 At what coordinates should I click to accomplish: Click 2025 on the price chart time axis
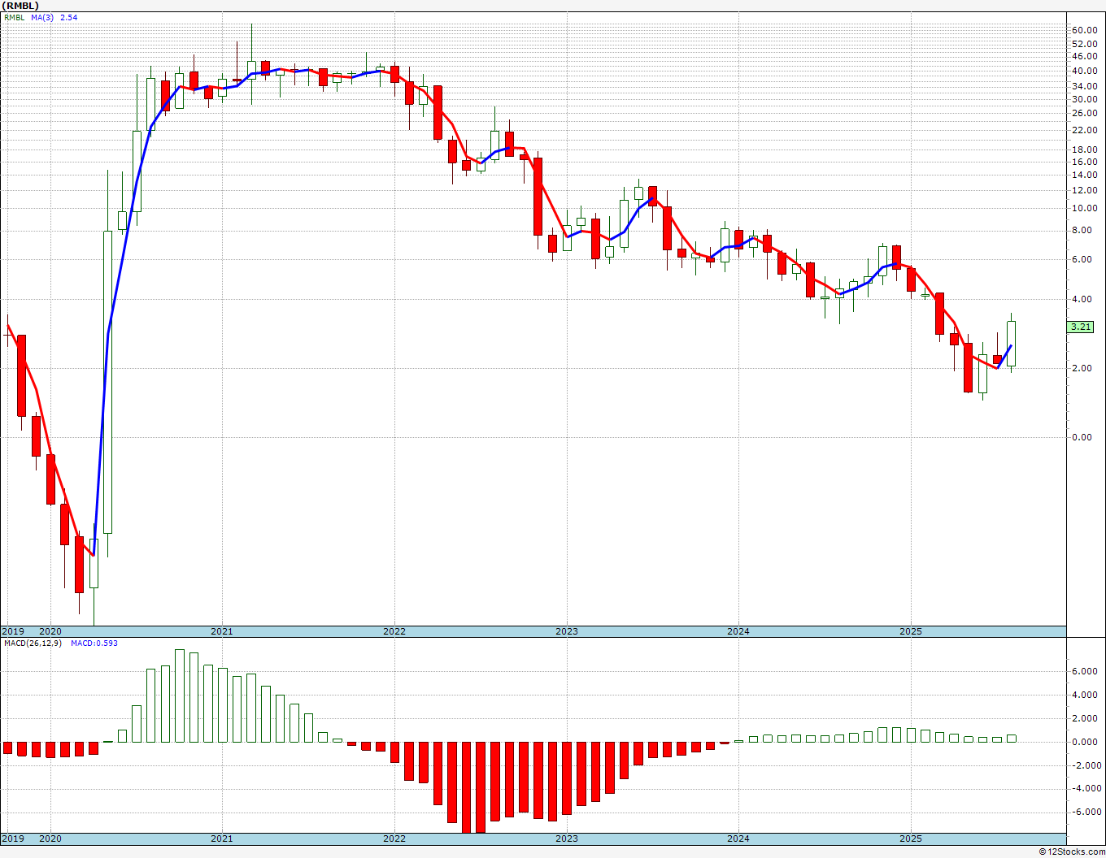[x=911, y=631]
